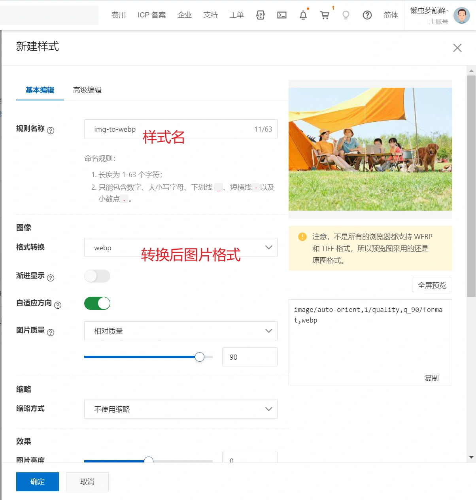Open the notification bell
The width and height of the screenshot is (476, 500).
pos(303,15)
